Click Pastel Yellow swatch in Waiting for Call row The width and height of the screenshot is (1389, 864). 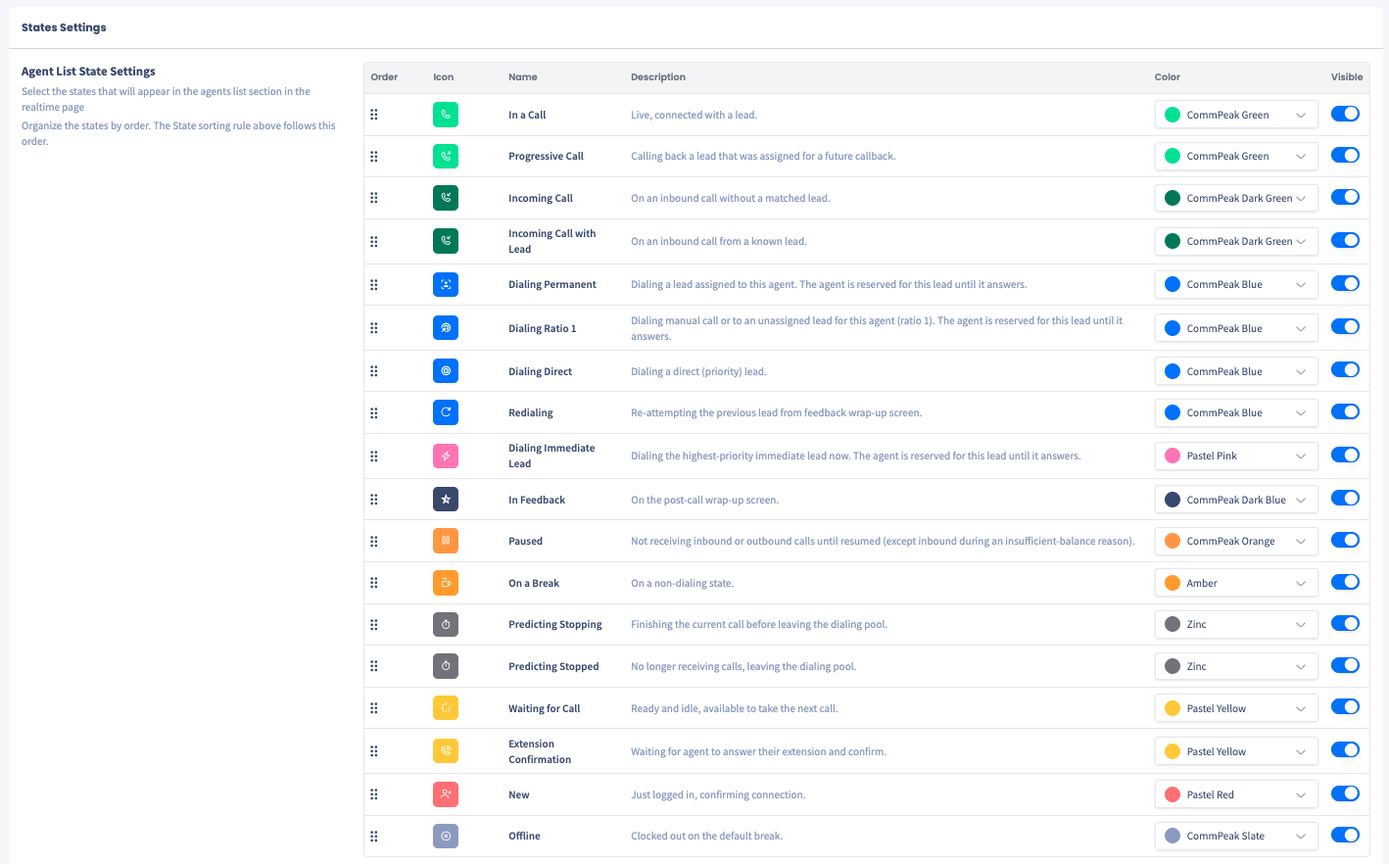point(1173,708)
